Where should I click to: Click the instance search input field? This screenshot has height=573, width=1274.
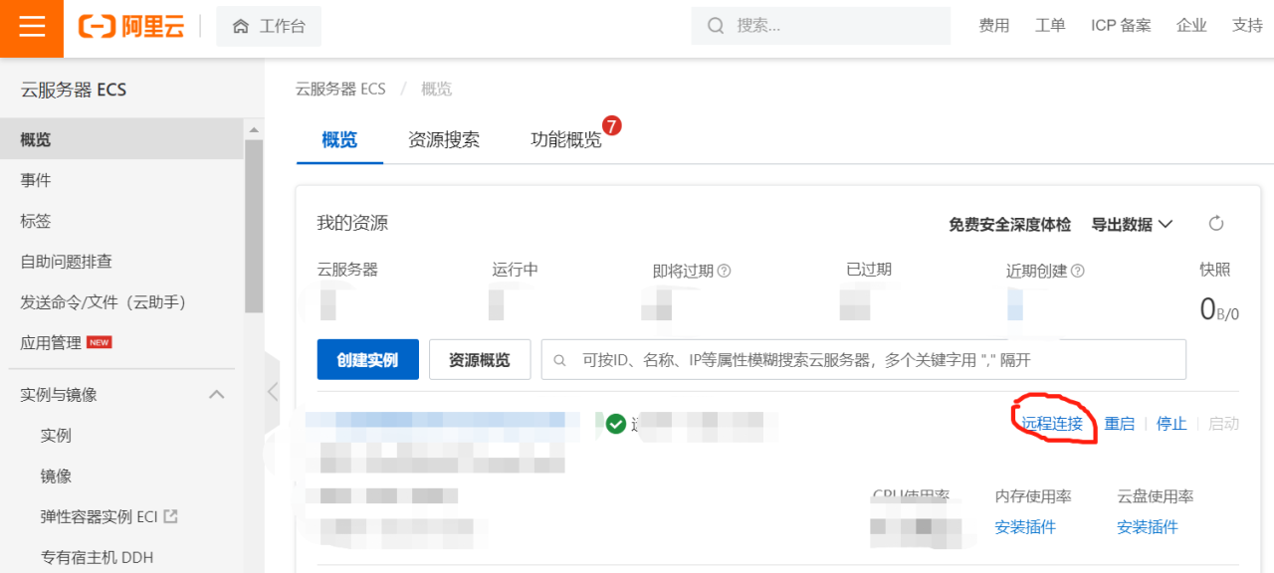(x=863, y=359)
